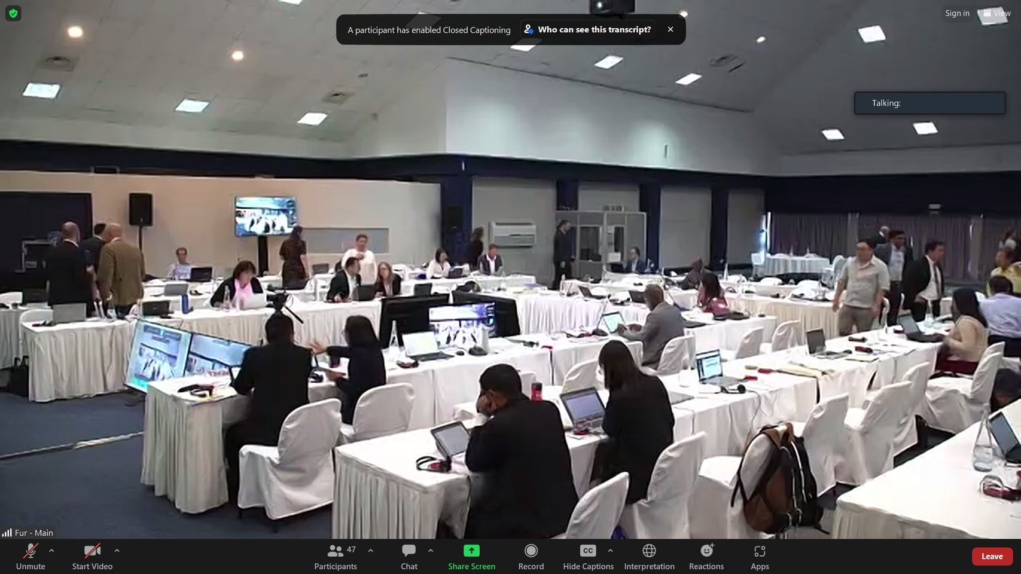
Task: Click the green encryption shield icon
Action: coord(13,13)
